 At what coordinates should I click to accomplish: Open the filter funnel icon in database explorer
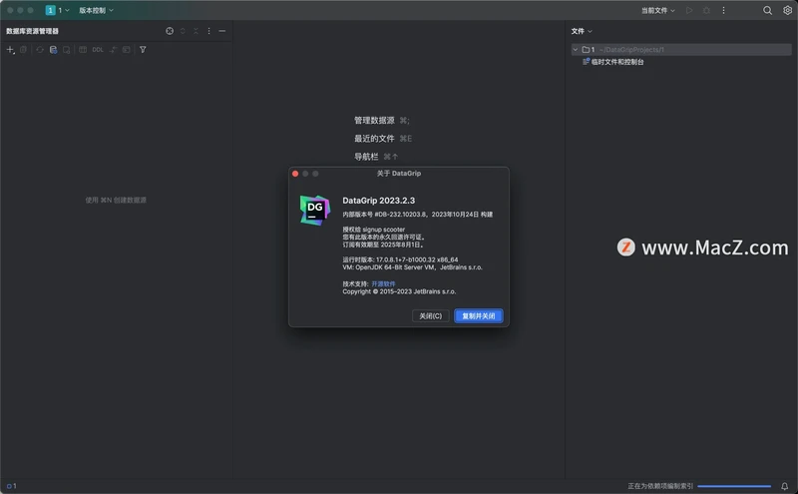pyautogui.click(x=143, y=50)
